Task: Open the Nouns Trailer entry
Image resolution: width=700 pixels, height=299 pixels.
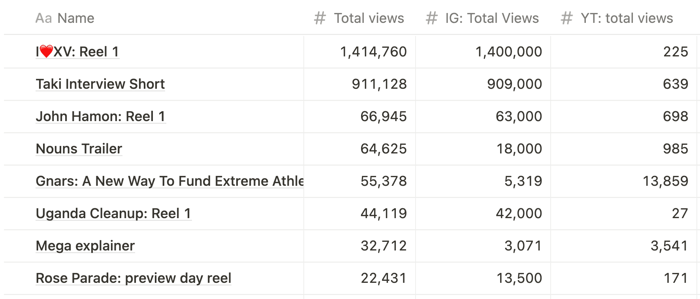Action: 79,149
